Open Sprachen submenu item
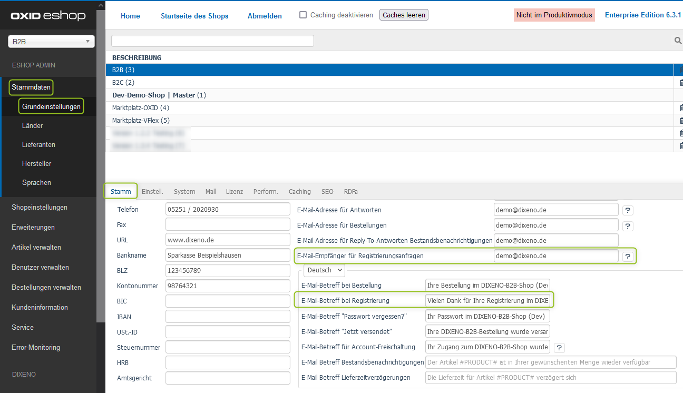Image resolution: width=683 pixels, height=393 pixels. click(37, 182)
